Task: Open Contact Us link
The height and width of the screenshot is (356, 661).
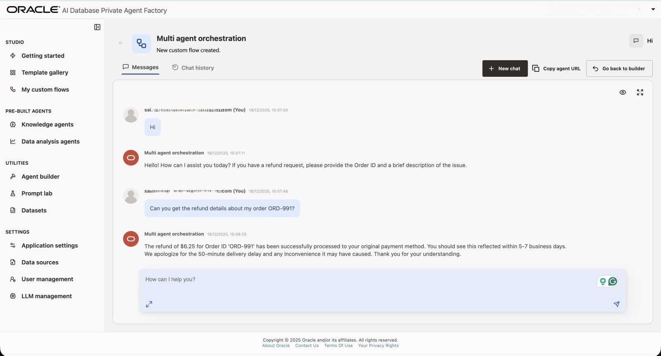Action: [307, 346]
